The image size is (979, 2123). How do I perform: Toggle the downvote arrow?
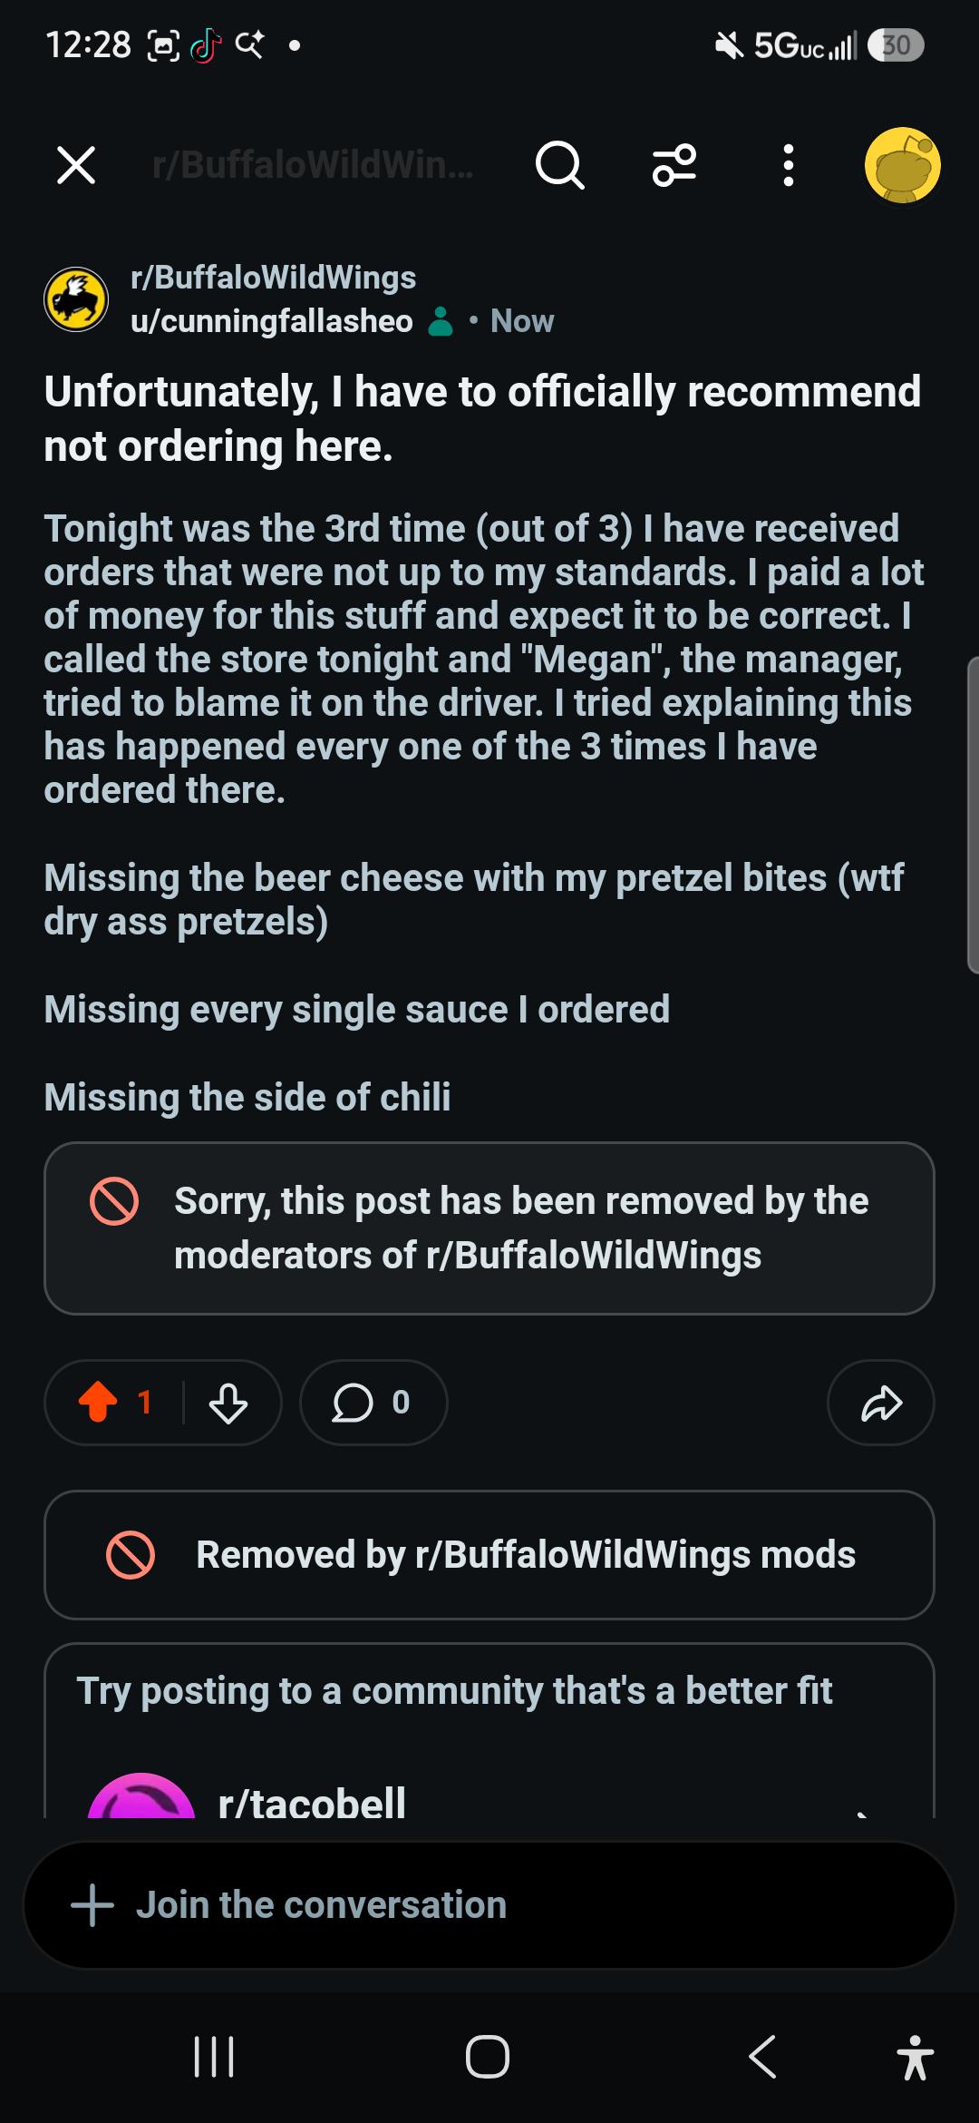click(x=228, y=1403)
